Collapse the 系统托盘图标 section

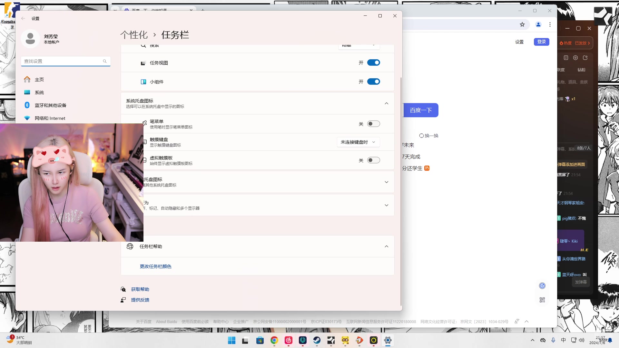[386, 103]
